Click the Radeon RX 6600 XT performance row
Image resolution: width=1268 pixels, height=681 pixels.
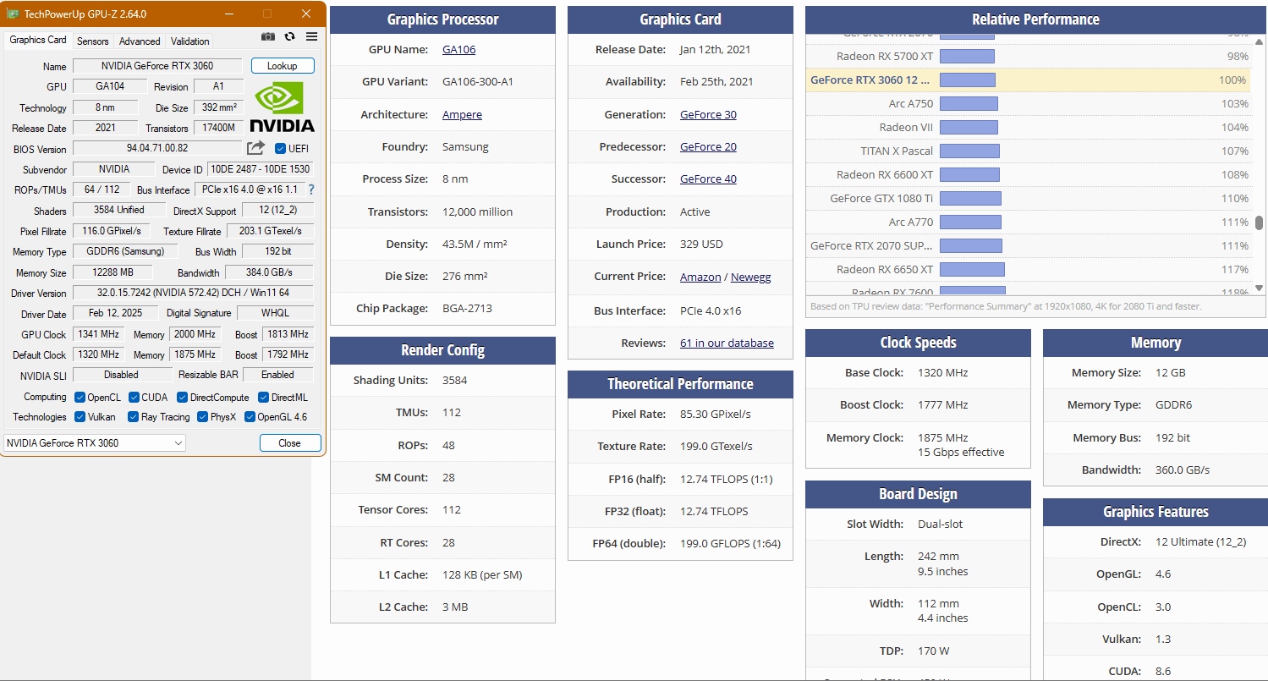tap(1029, 175)
